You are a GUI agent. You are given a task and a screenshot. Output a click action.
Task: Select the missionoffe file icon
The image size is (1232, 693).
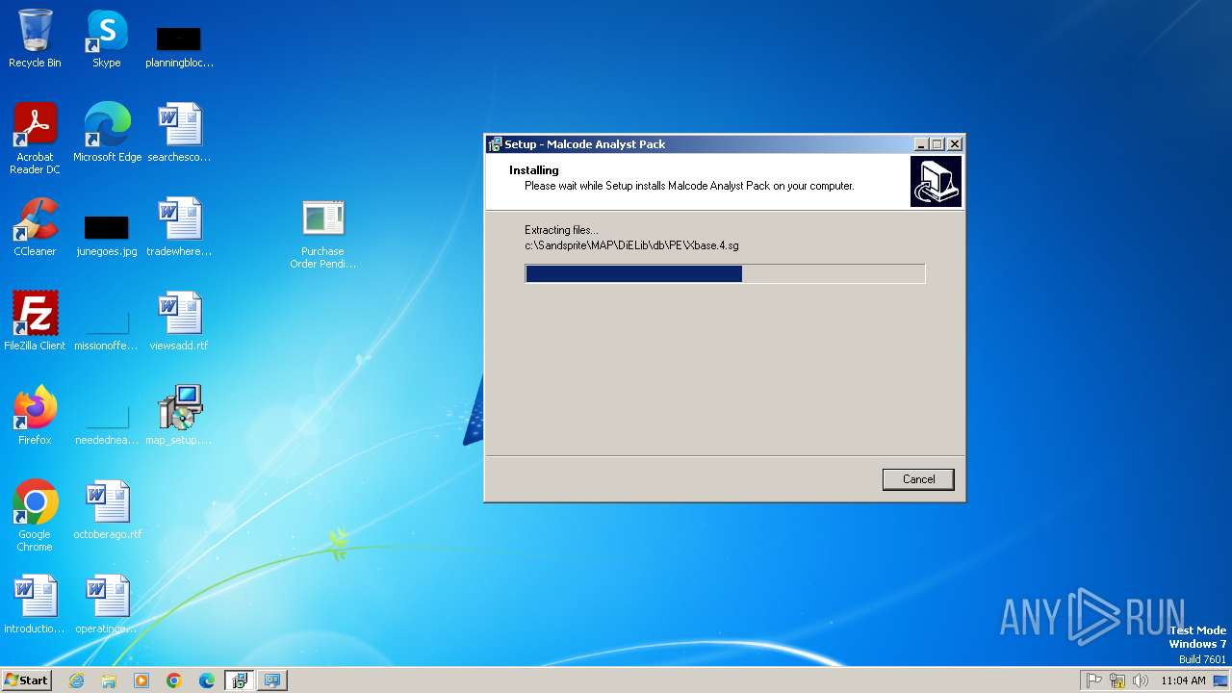pos(107,329)
